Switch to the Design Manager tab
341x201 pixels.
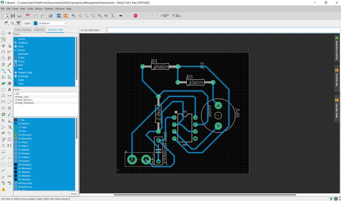point(23,30)
